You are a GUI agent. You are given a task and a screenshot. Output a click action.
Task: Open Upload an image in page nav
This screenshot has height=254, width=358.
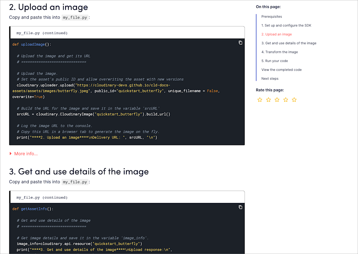point(276,34)
